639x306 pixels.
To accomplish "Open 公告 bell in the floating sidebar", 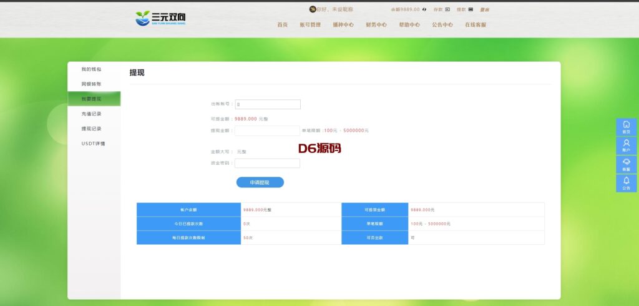I will click(x=627, y=183).
